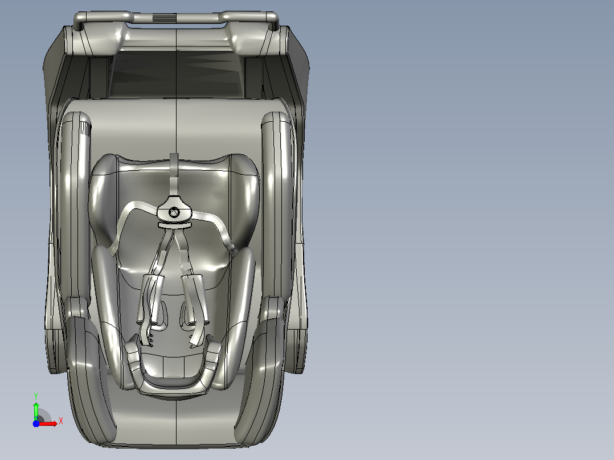Select the blue Z origin ball of triad
Screen dimensions: 614x460
[x=36, y=424]
